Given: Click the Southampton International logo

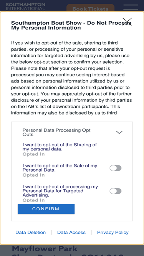Looking at the screenshot, I should click(x=25, y=7).
